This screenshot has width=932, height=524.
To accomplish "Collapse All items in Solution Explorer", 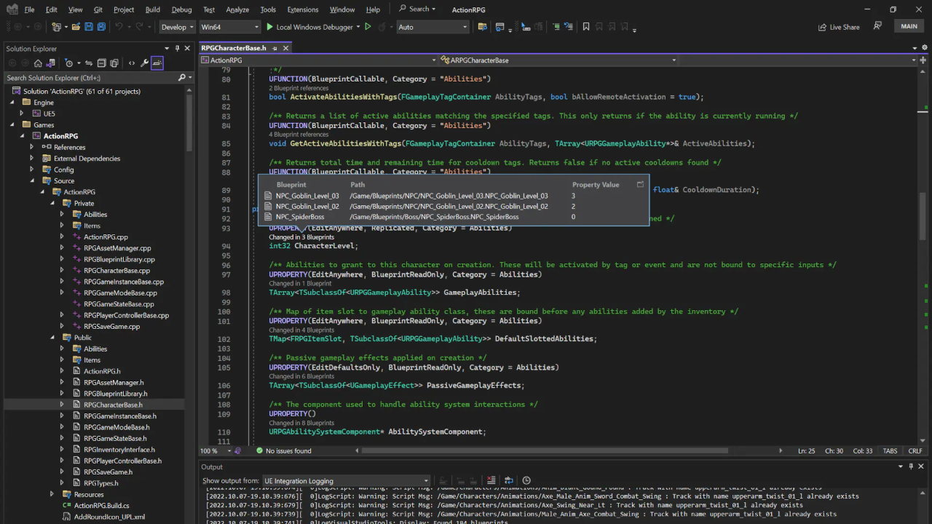I will (x=102, y=63).
